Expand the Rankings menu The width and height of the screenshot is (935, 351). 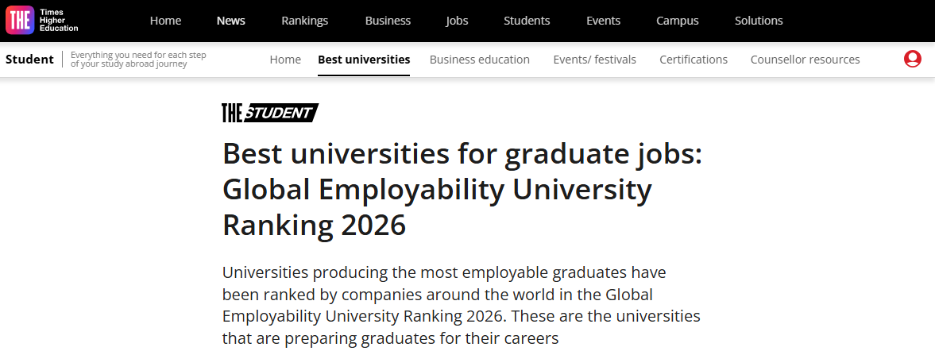[x=305, y=21]
